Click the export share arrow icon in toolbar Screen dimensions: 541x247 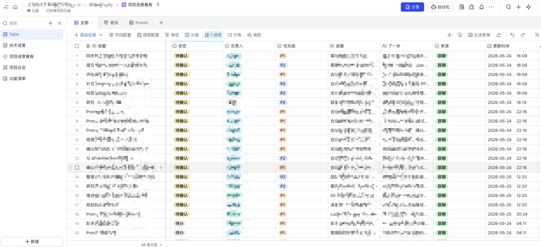click(x=498, y=35)
